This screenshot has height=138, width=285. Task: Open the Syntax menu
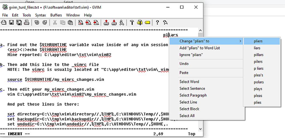tap(41, 15)
